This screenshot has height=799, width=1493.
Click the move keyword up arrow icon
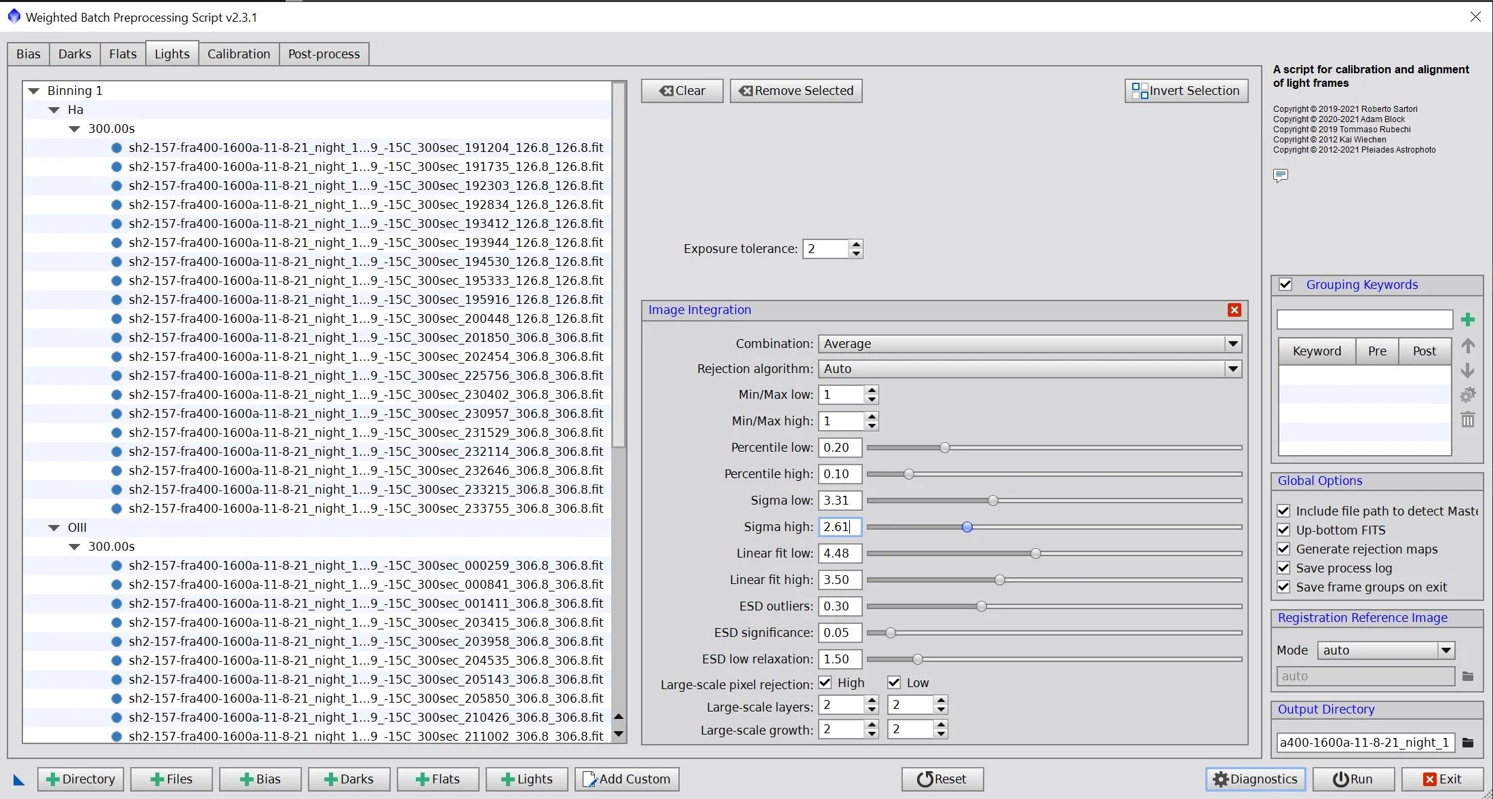[x=1467, y=346]
